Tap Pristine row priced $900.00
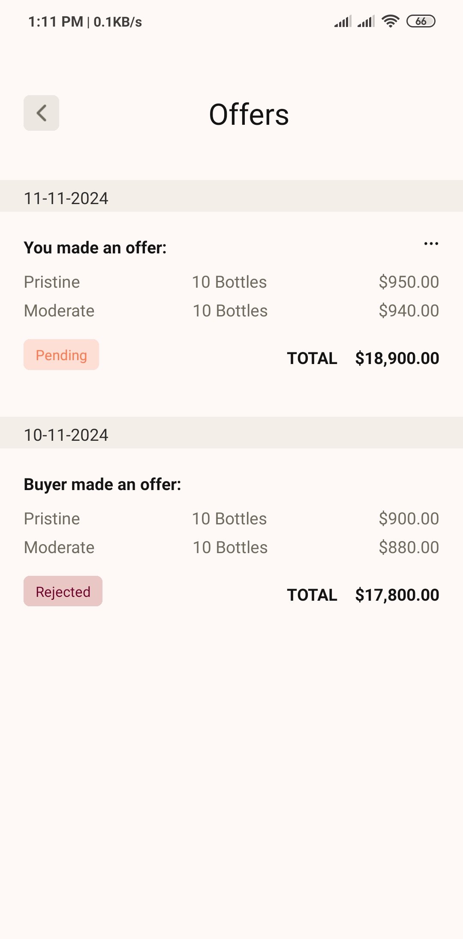This screenshot has width=463, height=939. [231, 519]
